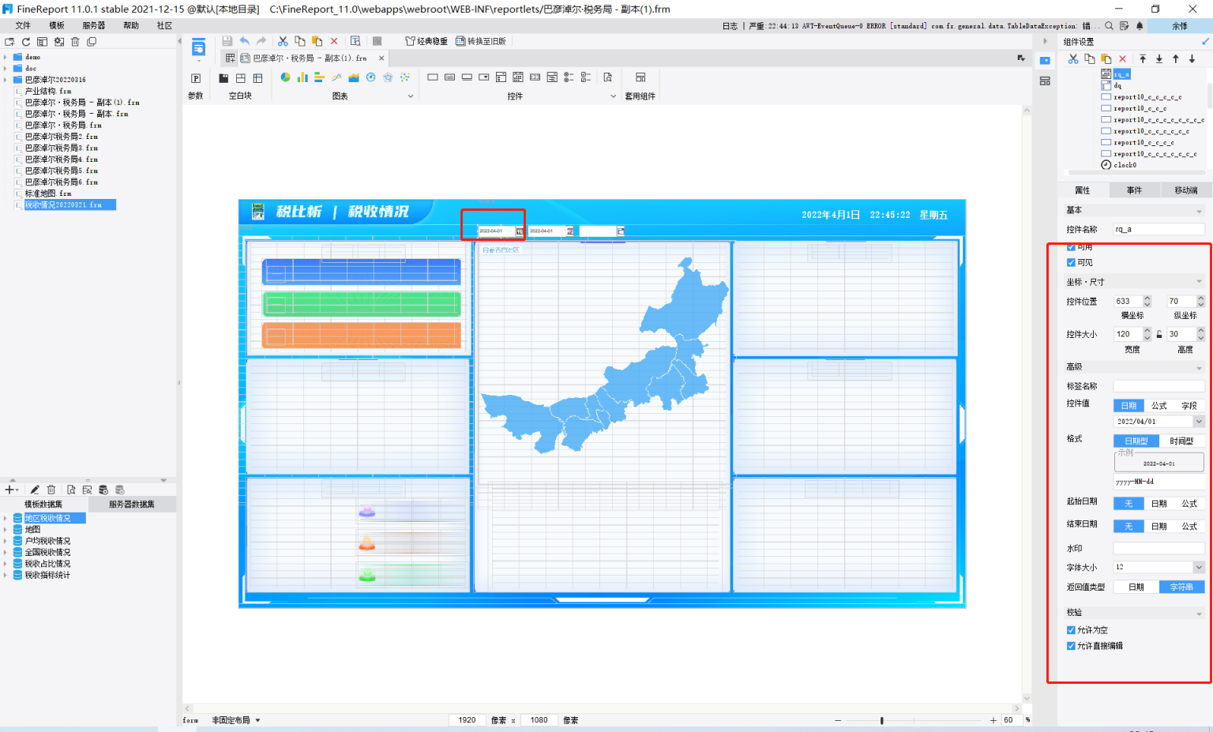Click the 套用组件 reuse component icon
Screen dimensions: 1213x732
[x=640, y=77]
